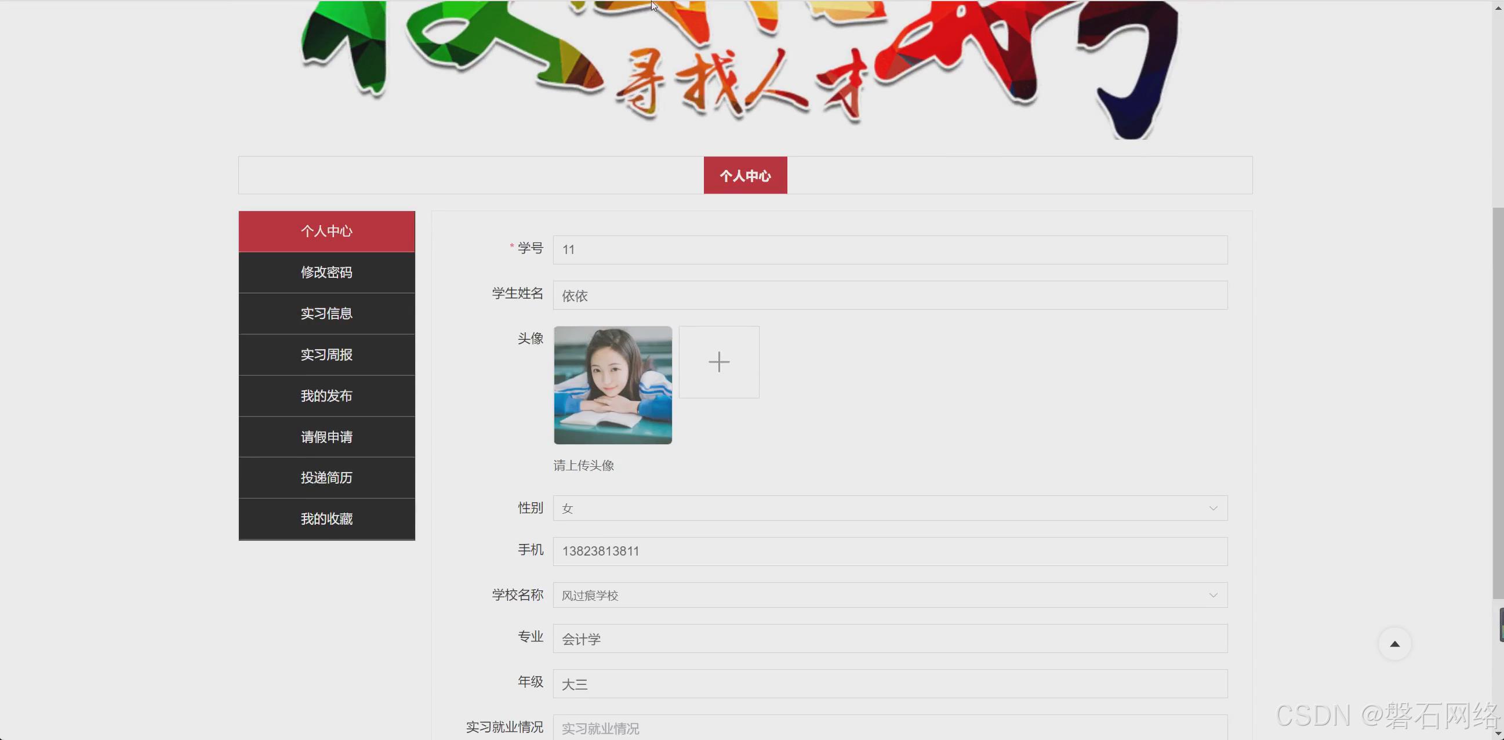
Task: Click the 手机 phone number field
Action: (x=889, y=551)
